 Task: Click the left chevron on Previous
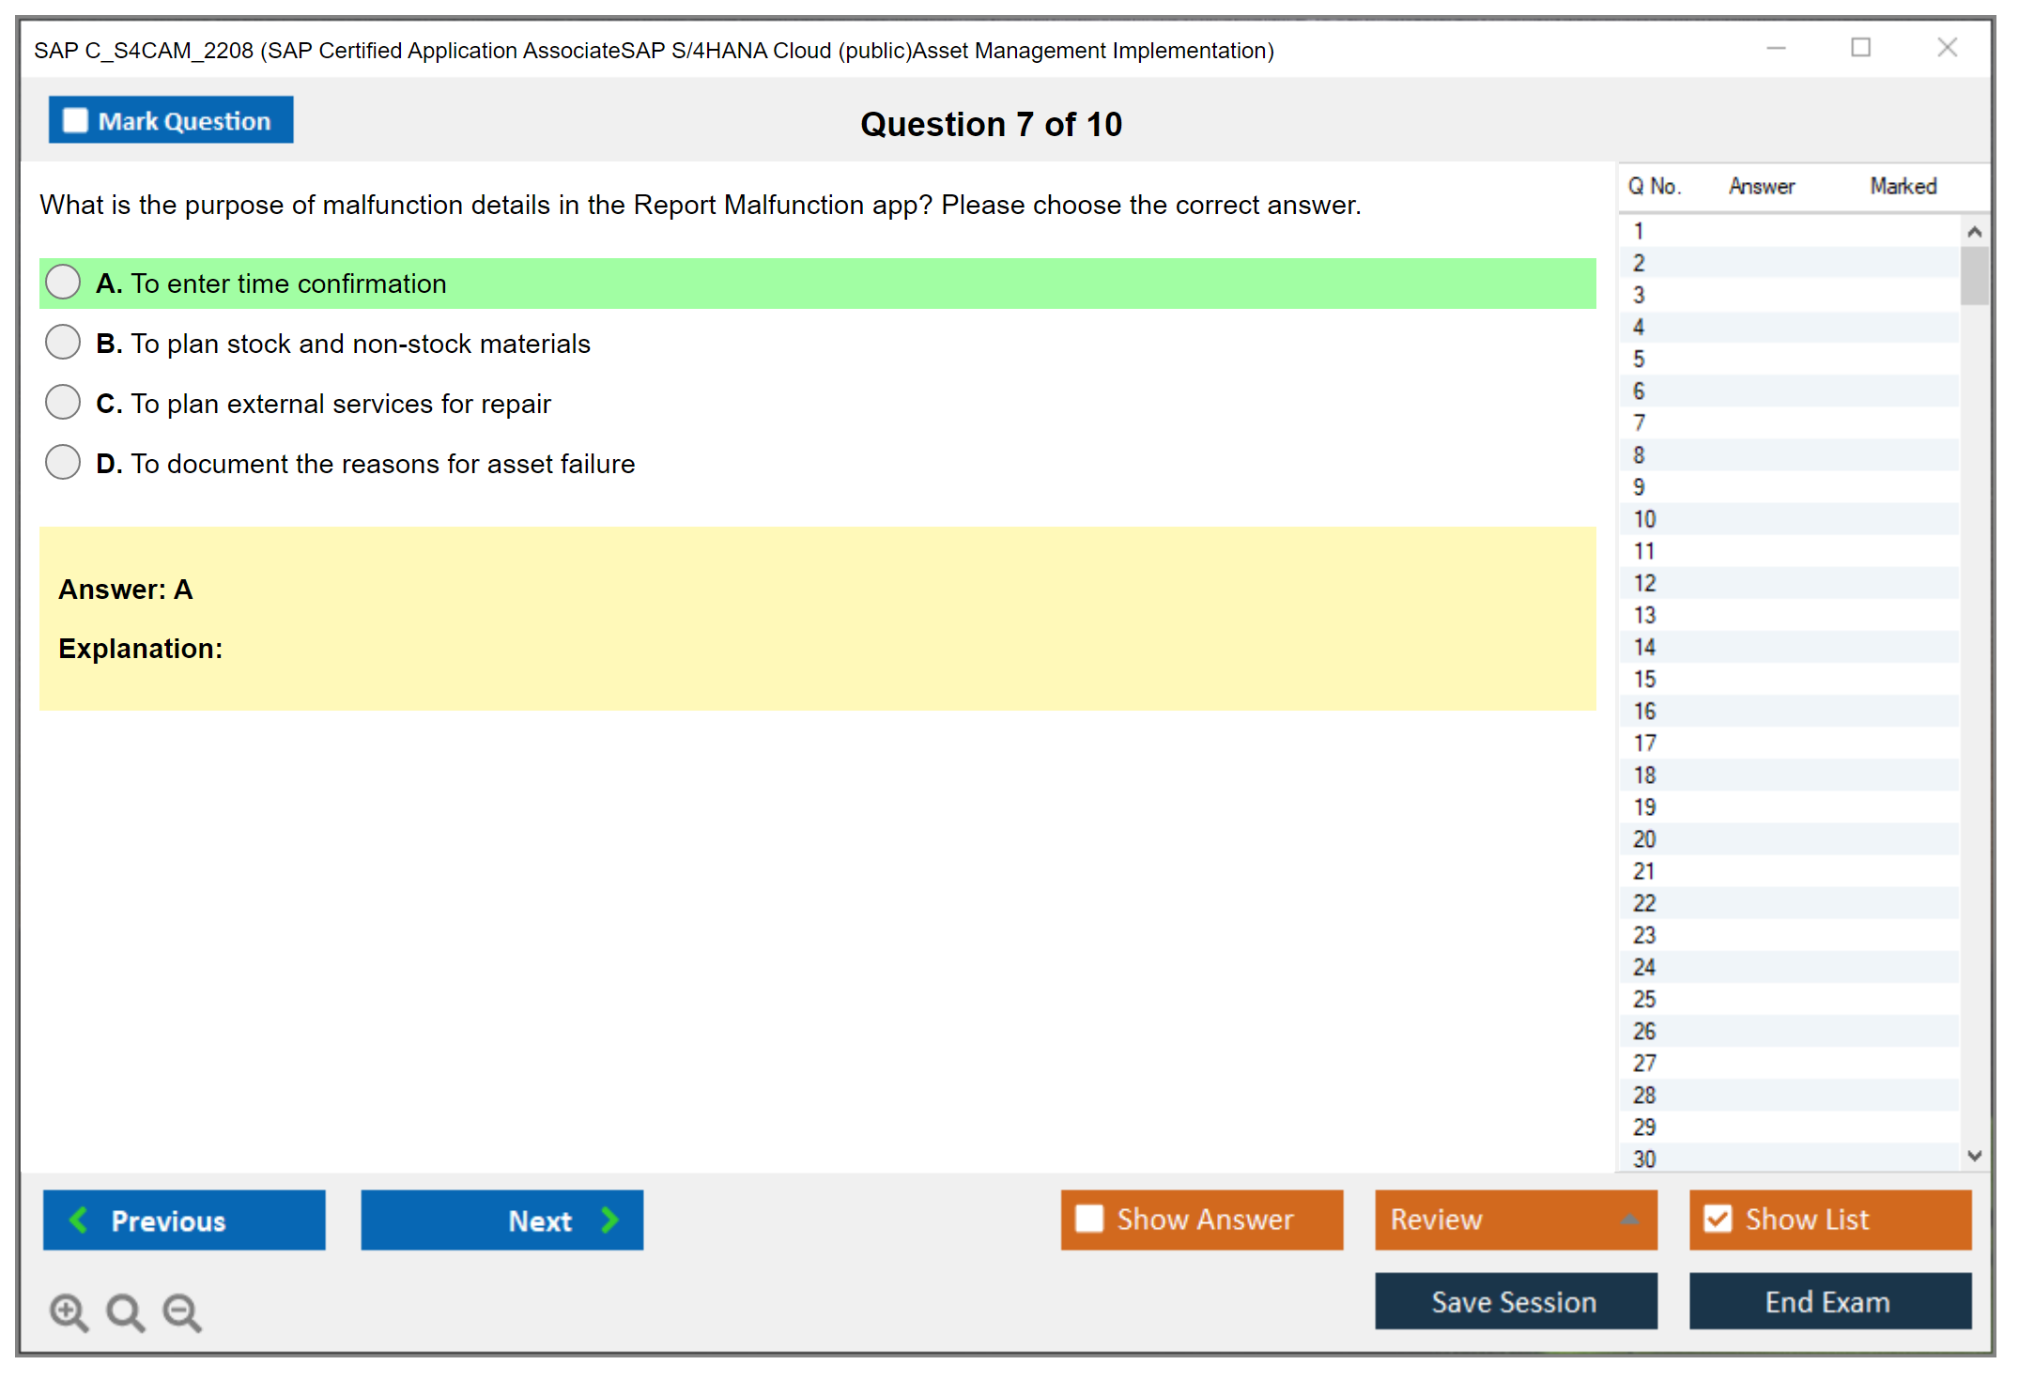click(79, 1219)
